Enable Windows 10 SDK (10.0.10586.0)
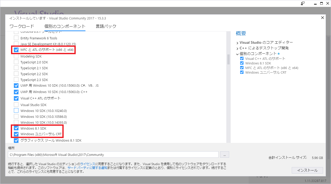The height and width of the screenshot is (184, 331). coord(16,117)
